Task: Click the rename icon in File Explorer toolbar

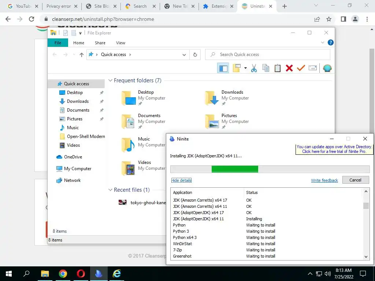Action: pos(313,68)
